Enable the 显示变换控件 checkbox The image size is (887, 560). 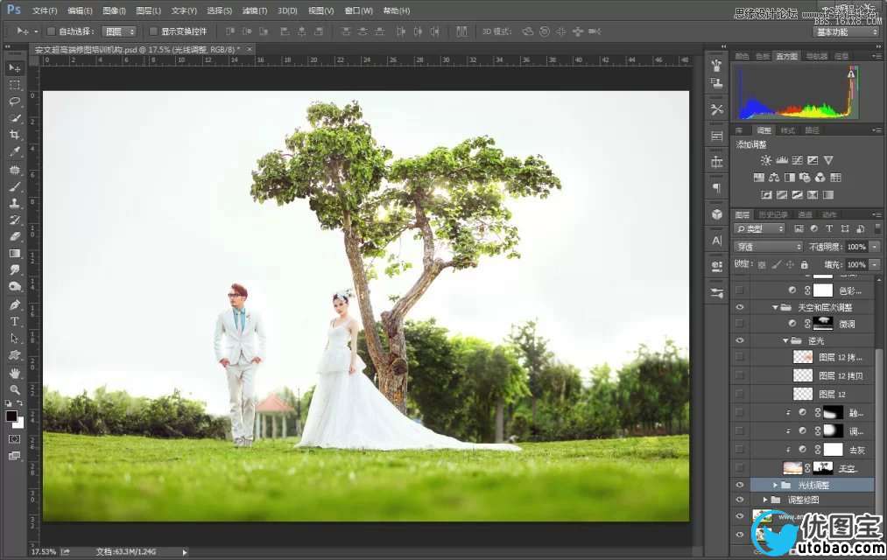pos(153,31)
